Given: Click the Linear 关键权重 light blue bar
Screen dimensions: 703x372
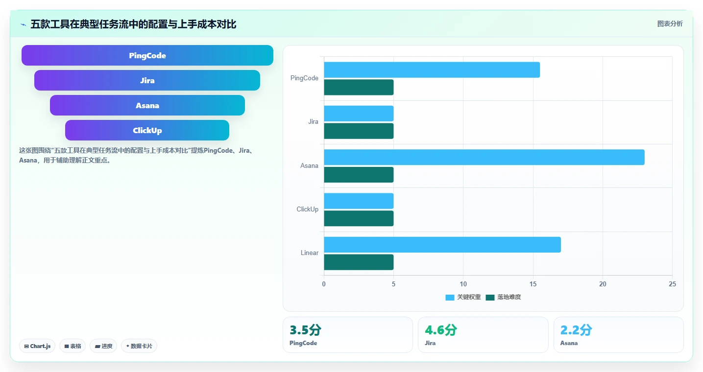Looking at the screenshot, I should click(442, 245).
